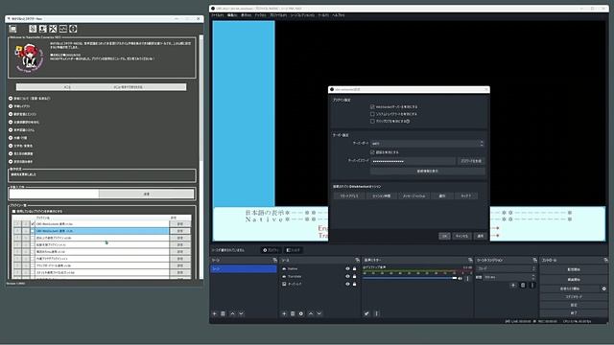Click the Generate Password button in obs-websocket dialog
Screen dimensions: 614x345
coord(471,161)
